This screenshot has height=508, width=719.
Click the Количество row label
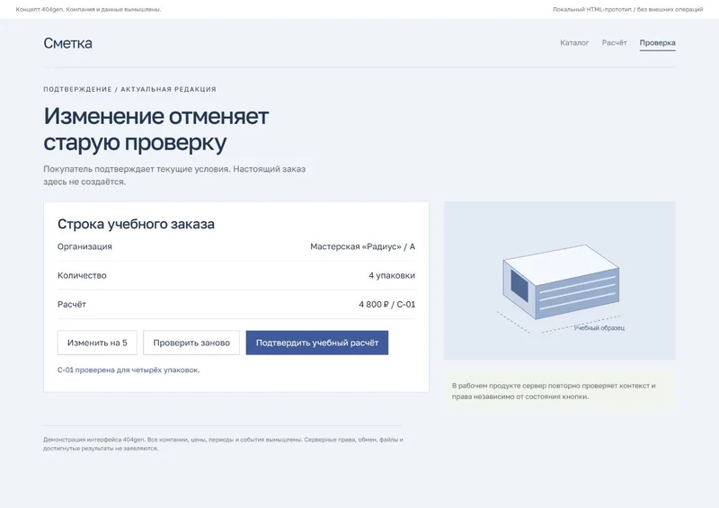coord(82,275)
